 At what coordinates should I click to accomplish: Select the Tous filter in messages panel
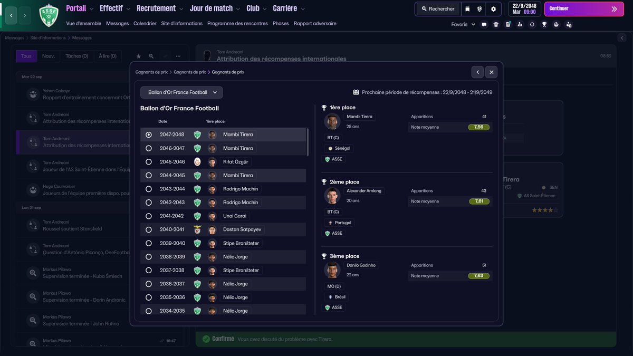tap(26, 56)
